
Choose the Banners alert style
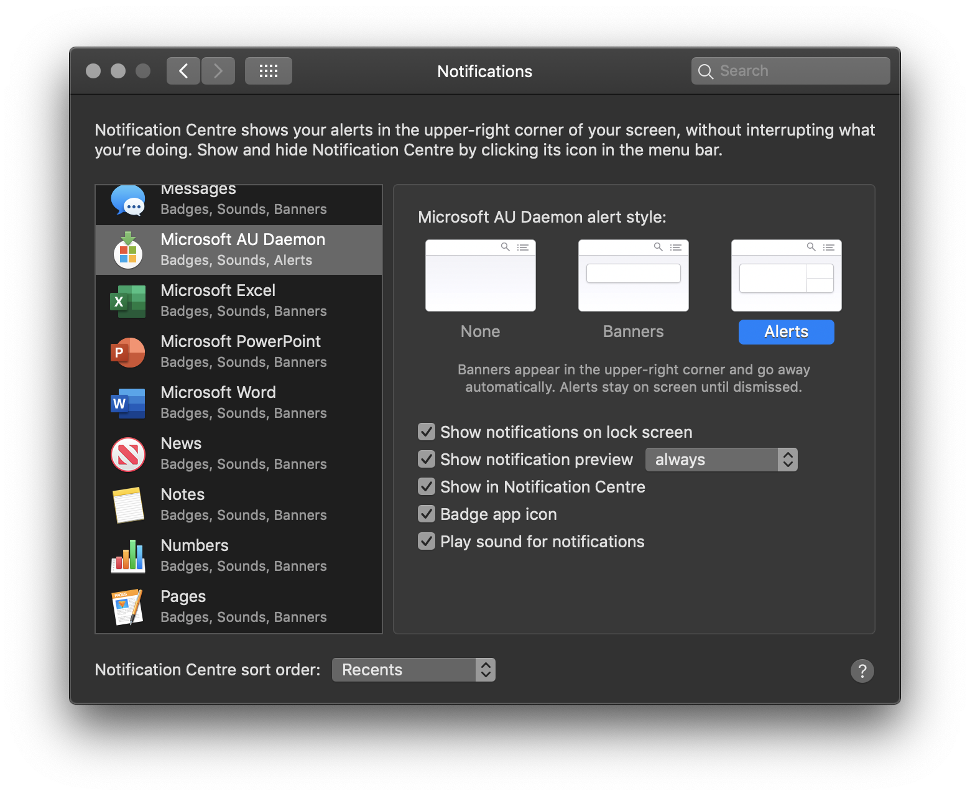pos(633,275)
